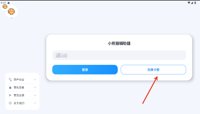
Task: Click the 关于我们 info icon
Action: 10,103
